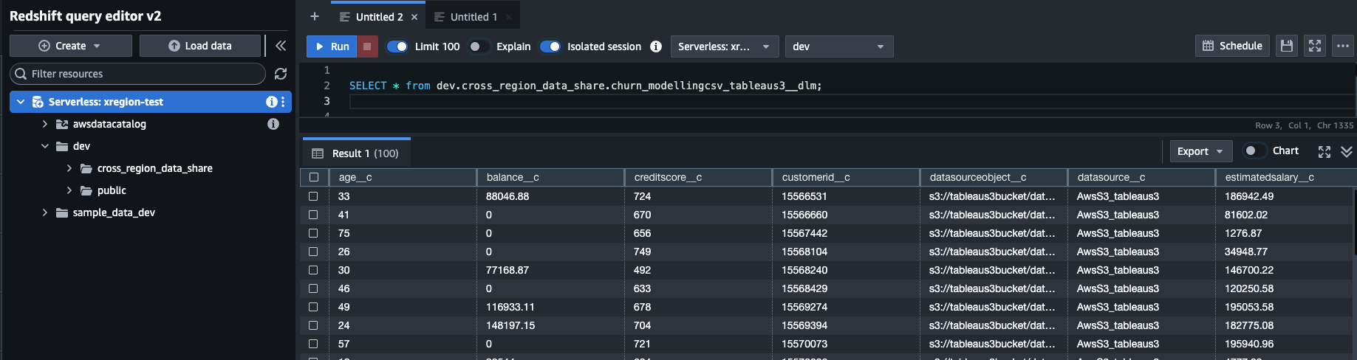The image size is (1357, 360).
Task: Open more options ellipsis menu
Action: tap(1344, 46)
